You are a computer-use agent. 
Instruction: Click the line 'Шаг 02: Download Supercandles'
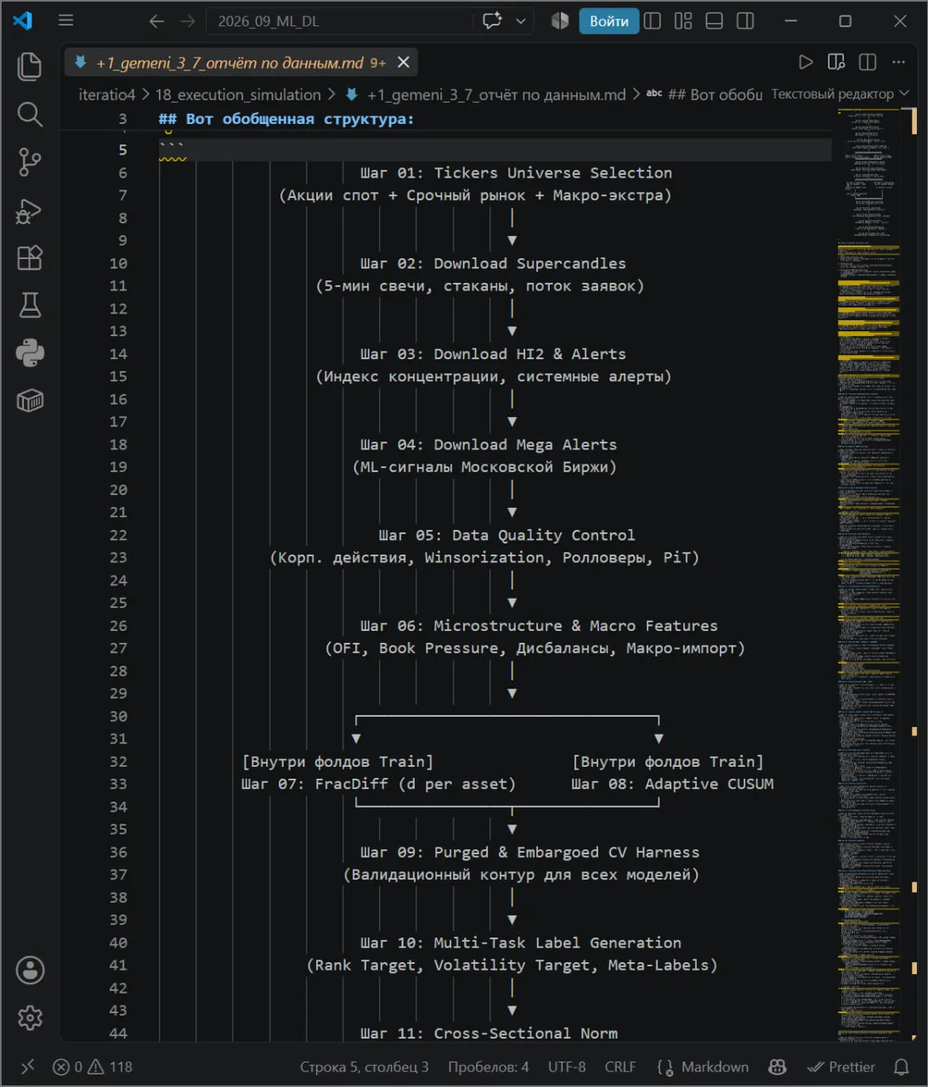click(493, 263)
